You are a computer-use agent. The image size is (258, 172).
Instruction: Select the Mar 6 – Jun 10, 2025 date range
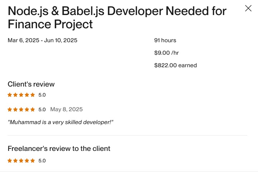click(x=42, y=40)
